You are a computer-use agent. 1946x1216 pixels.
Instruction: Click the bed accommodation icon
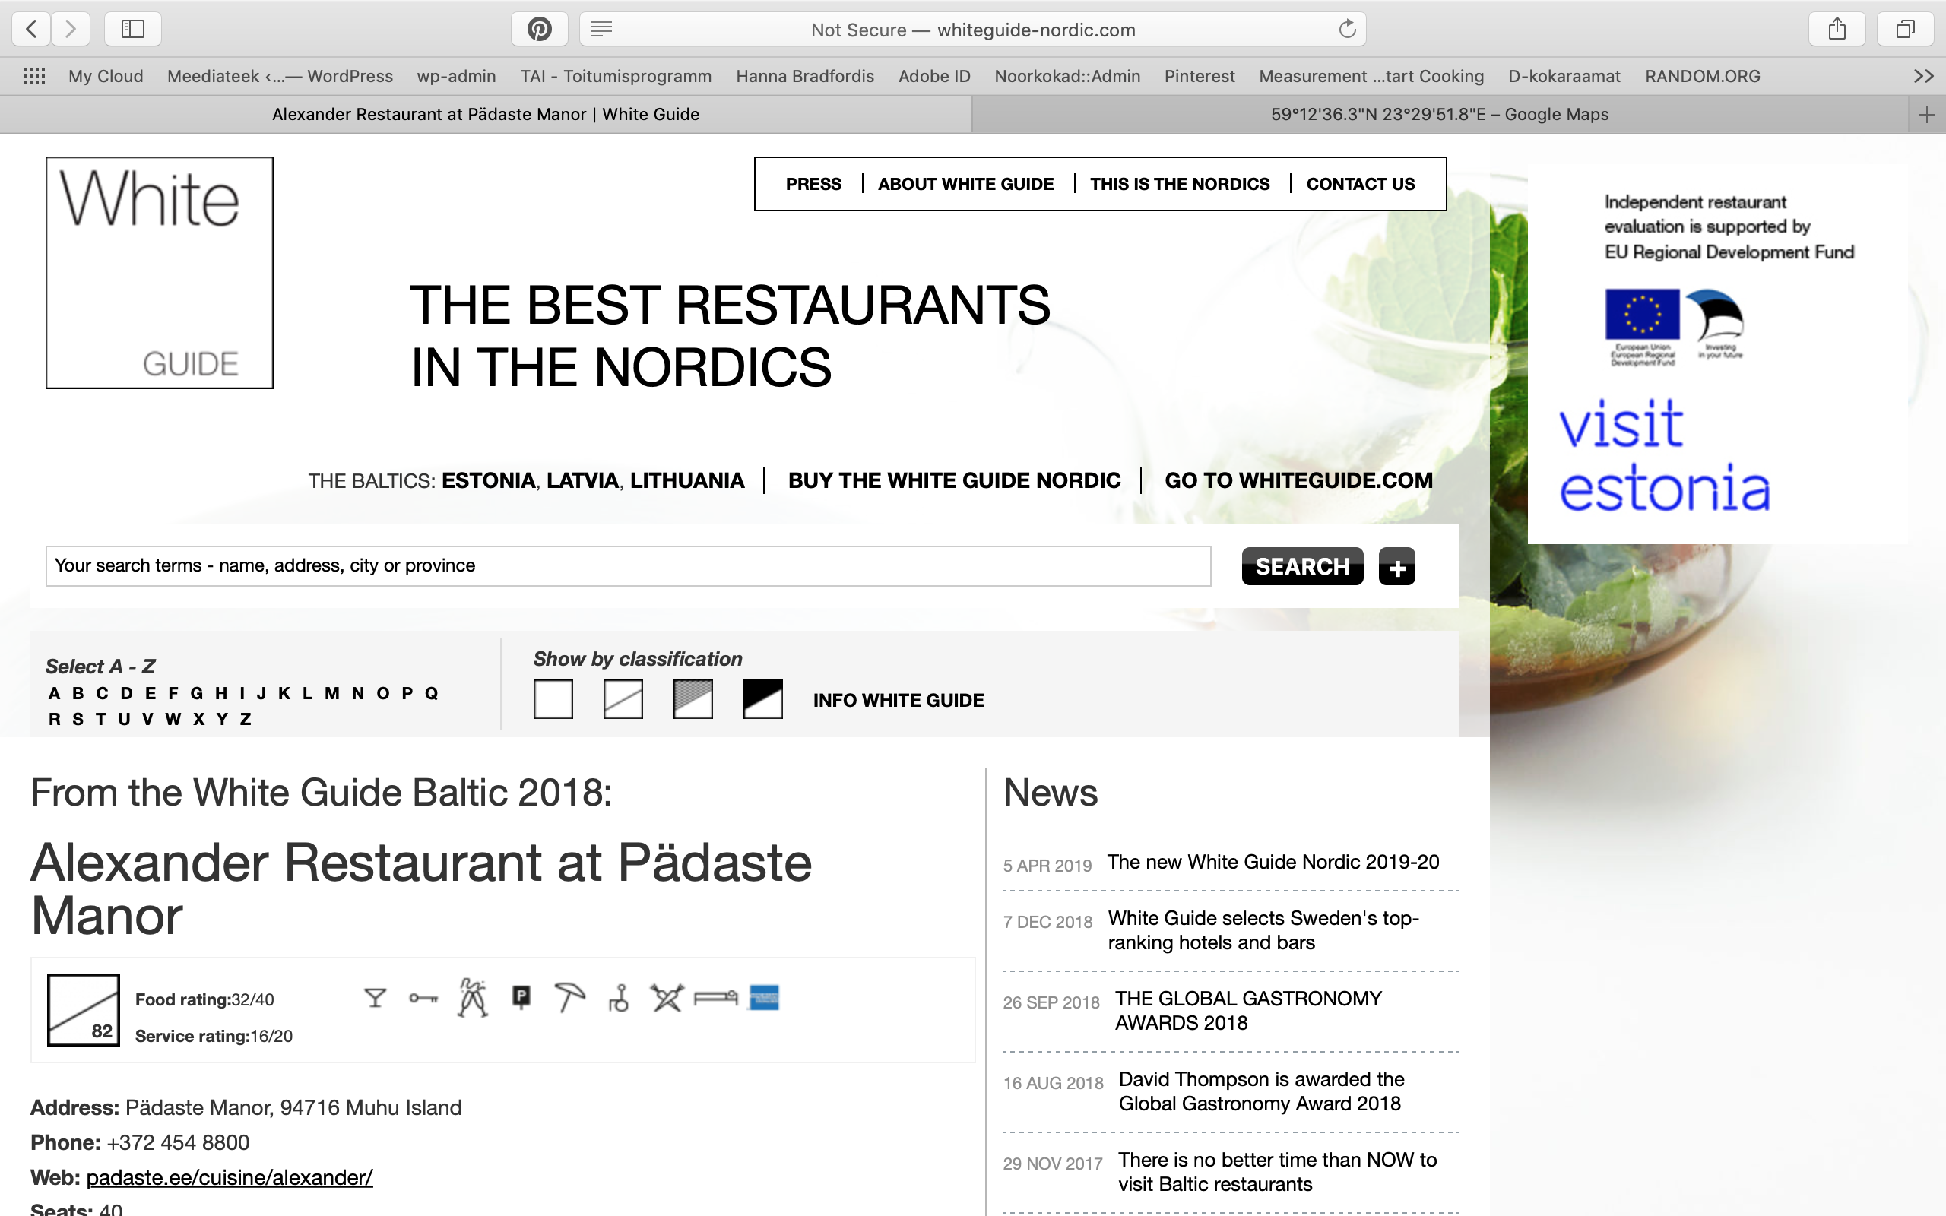(715, 997)
